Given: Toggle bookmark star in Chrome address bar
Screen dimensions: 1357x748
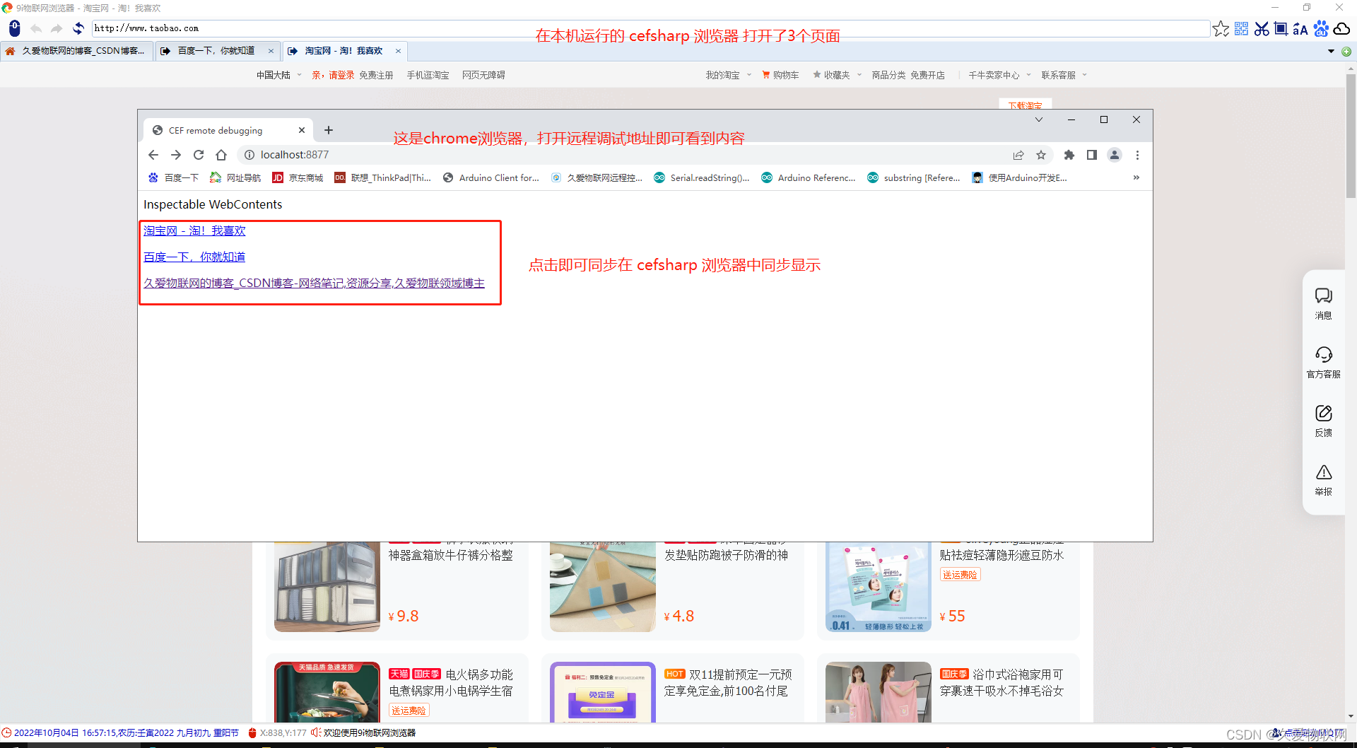Looking at the screenshot, I should point(1042,155).
